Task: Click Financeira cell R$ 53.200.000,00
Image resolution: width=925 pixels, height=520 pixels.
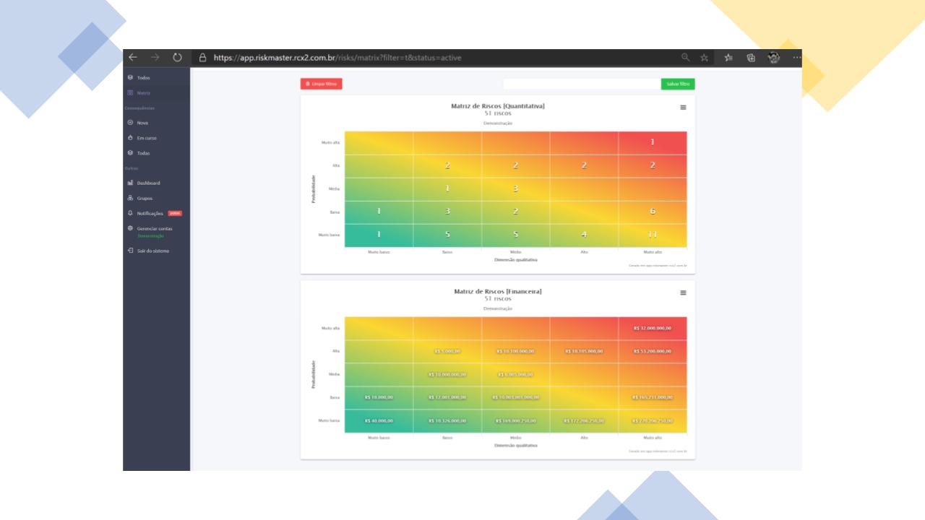Action: click(653, 351)
